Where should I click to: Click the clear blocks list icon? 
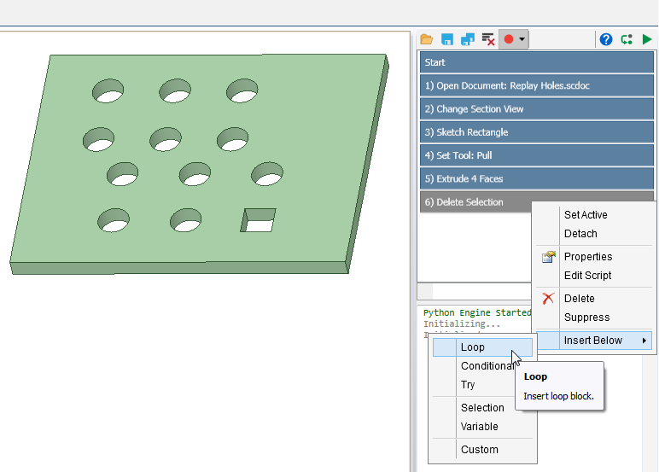pos(488,39)
